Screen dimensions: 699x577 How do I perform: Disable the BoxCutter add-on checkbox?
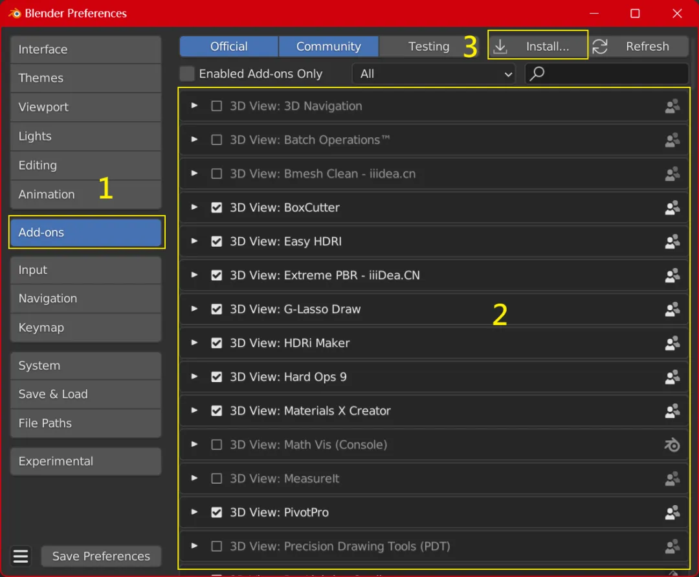(x=217, y=208)
